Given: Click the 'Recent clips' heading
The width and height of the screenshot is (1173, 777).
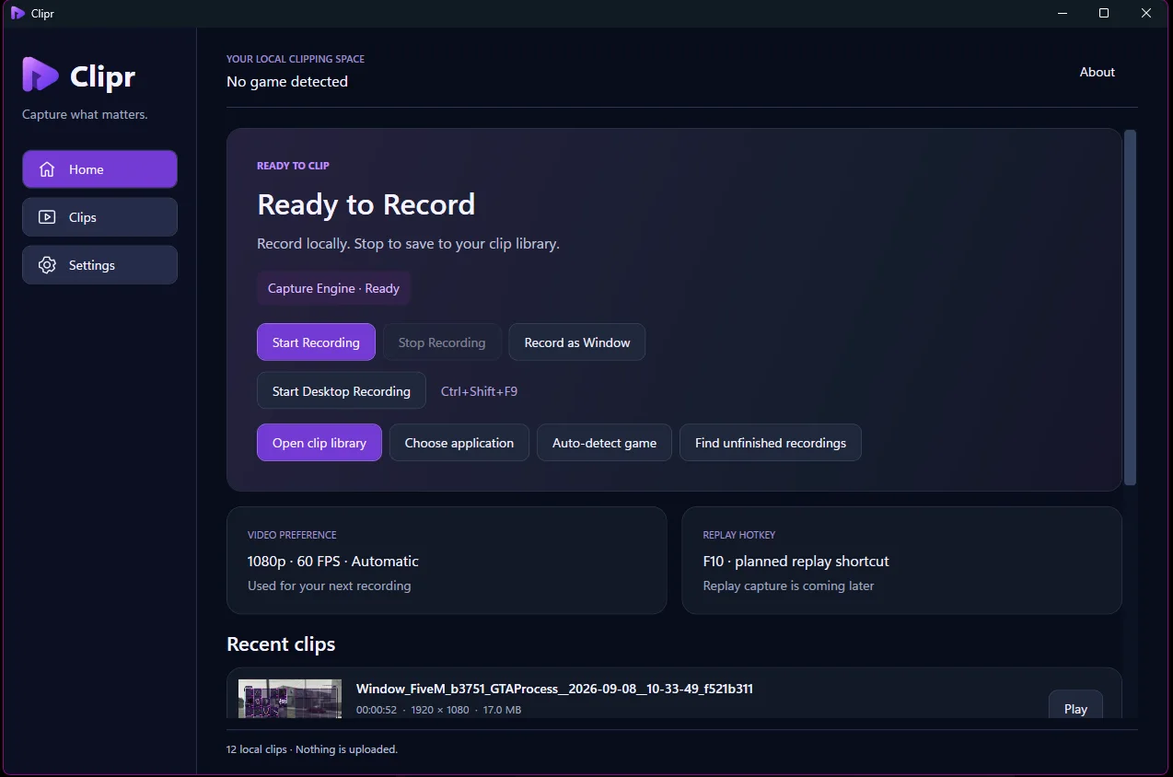Looking at the screenshot, I should 281,644.
